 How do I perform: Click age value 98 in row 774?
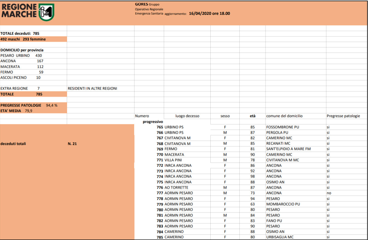pos(253,176)
